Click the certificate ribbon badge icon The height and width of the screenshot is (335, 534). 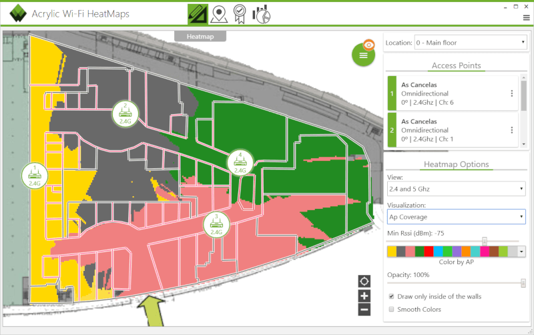[240, 14]
